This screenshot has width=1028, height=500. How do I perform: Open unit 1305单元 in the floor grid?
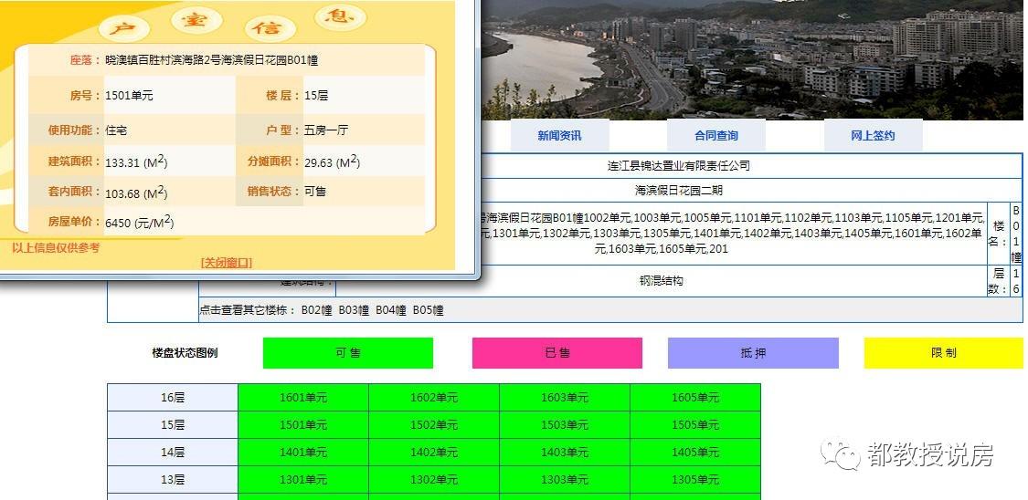click(x=695, y=480)
